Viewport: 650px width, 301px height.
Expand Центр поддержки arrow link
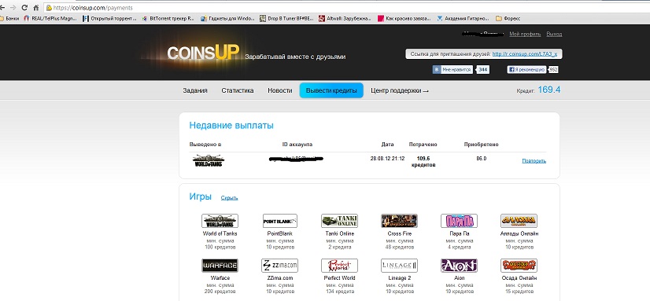click(400, 90)
